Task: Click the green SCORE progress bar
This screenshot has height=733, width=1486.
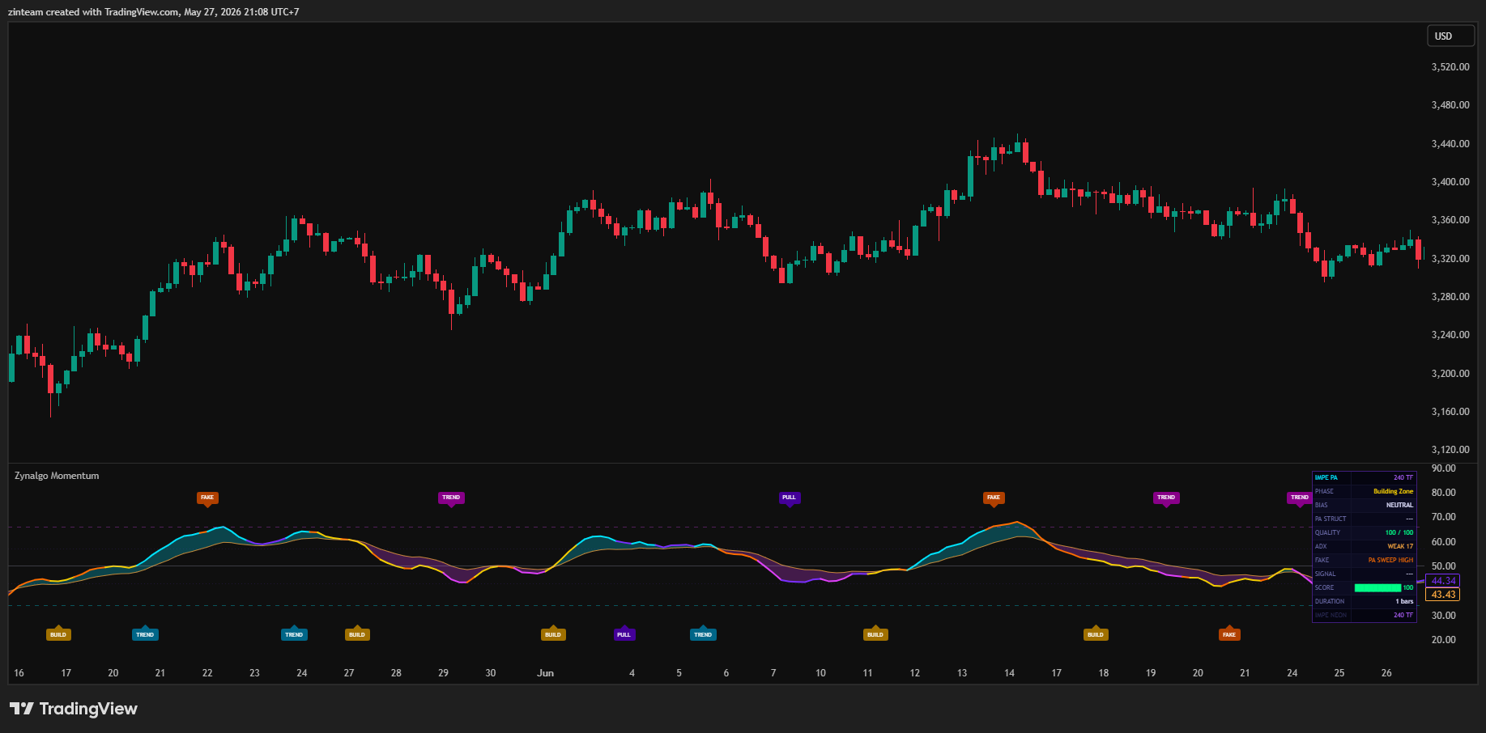Action: [x=1377, y=588]
